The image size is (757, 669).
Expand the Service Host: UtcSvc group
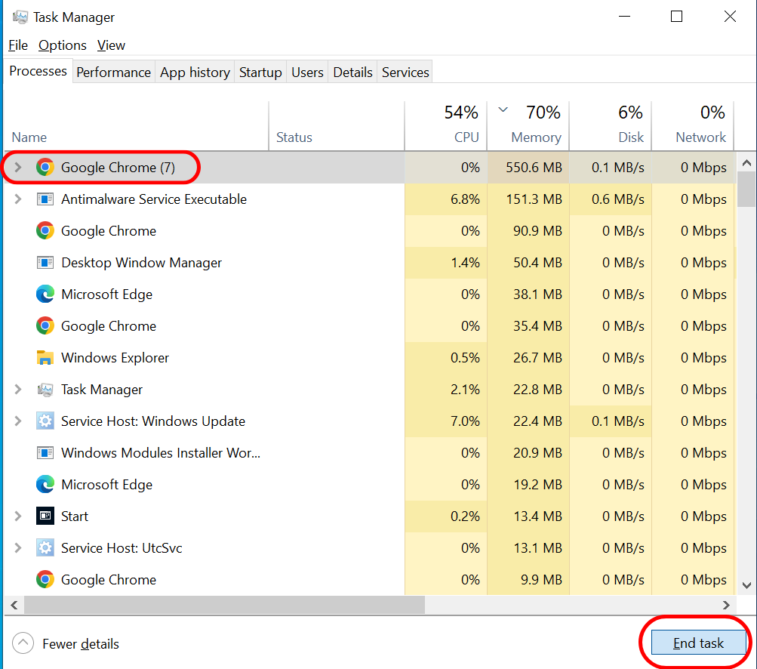pos(18,548)
